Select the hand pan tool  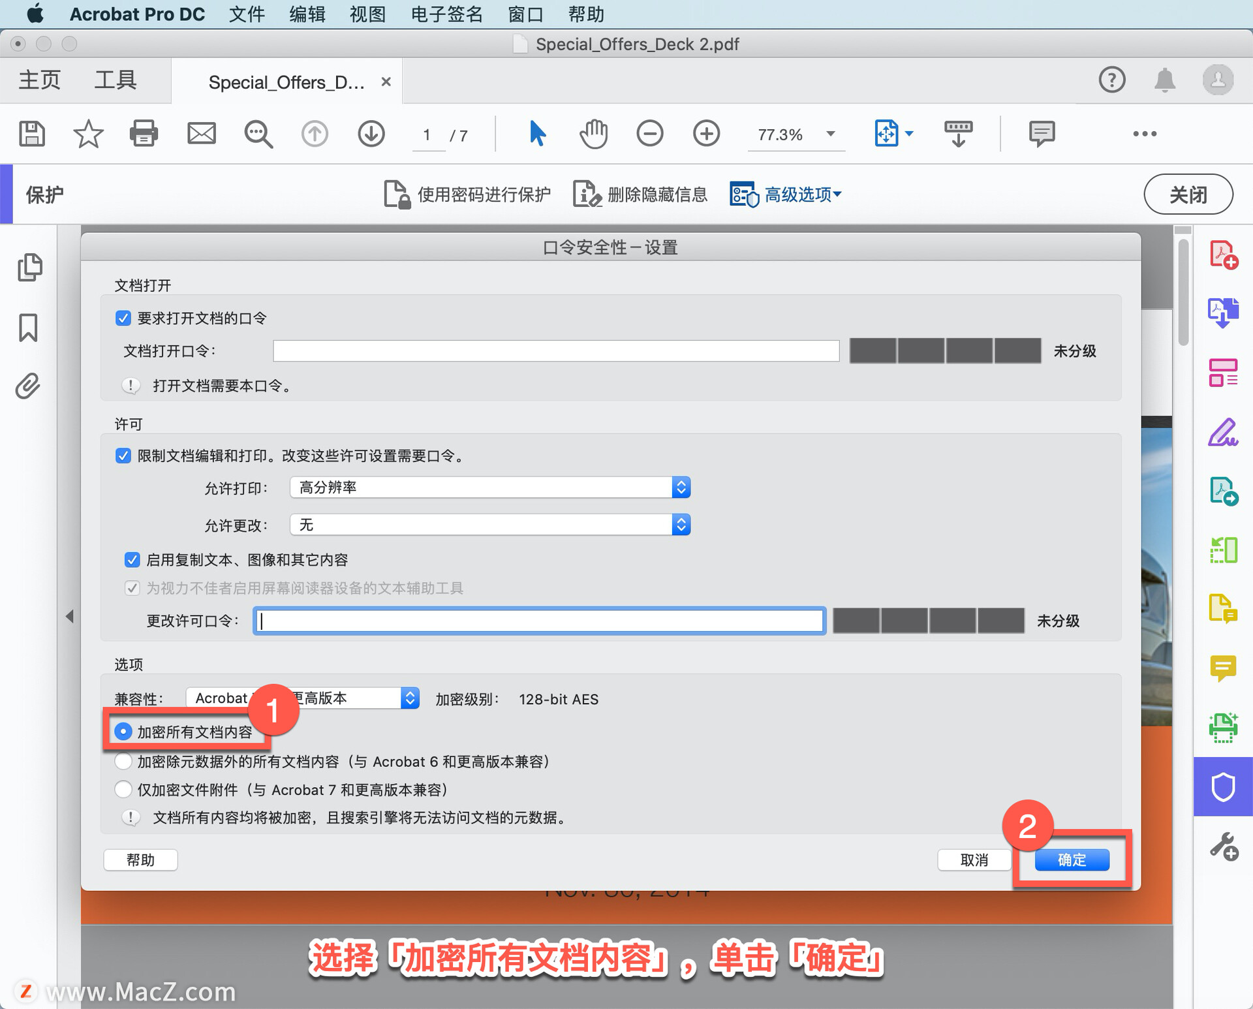tap(593, 134)
